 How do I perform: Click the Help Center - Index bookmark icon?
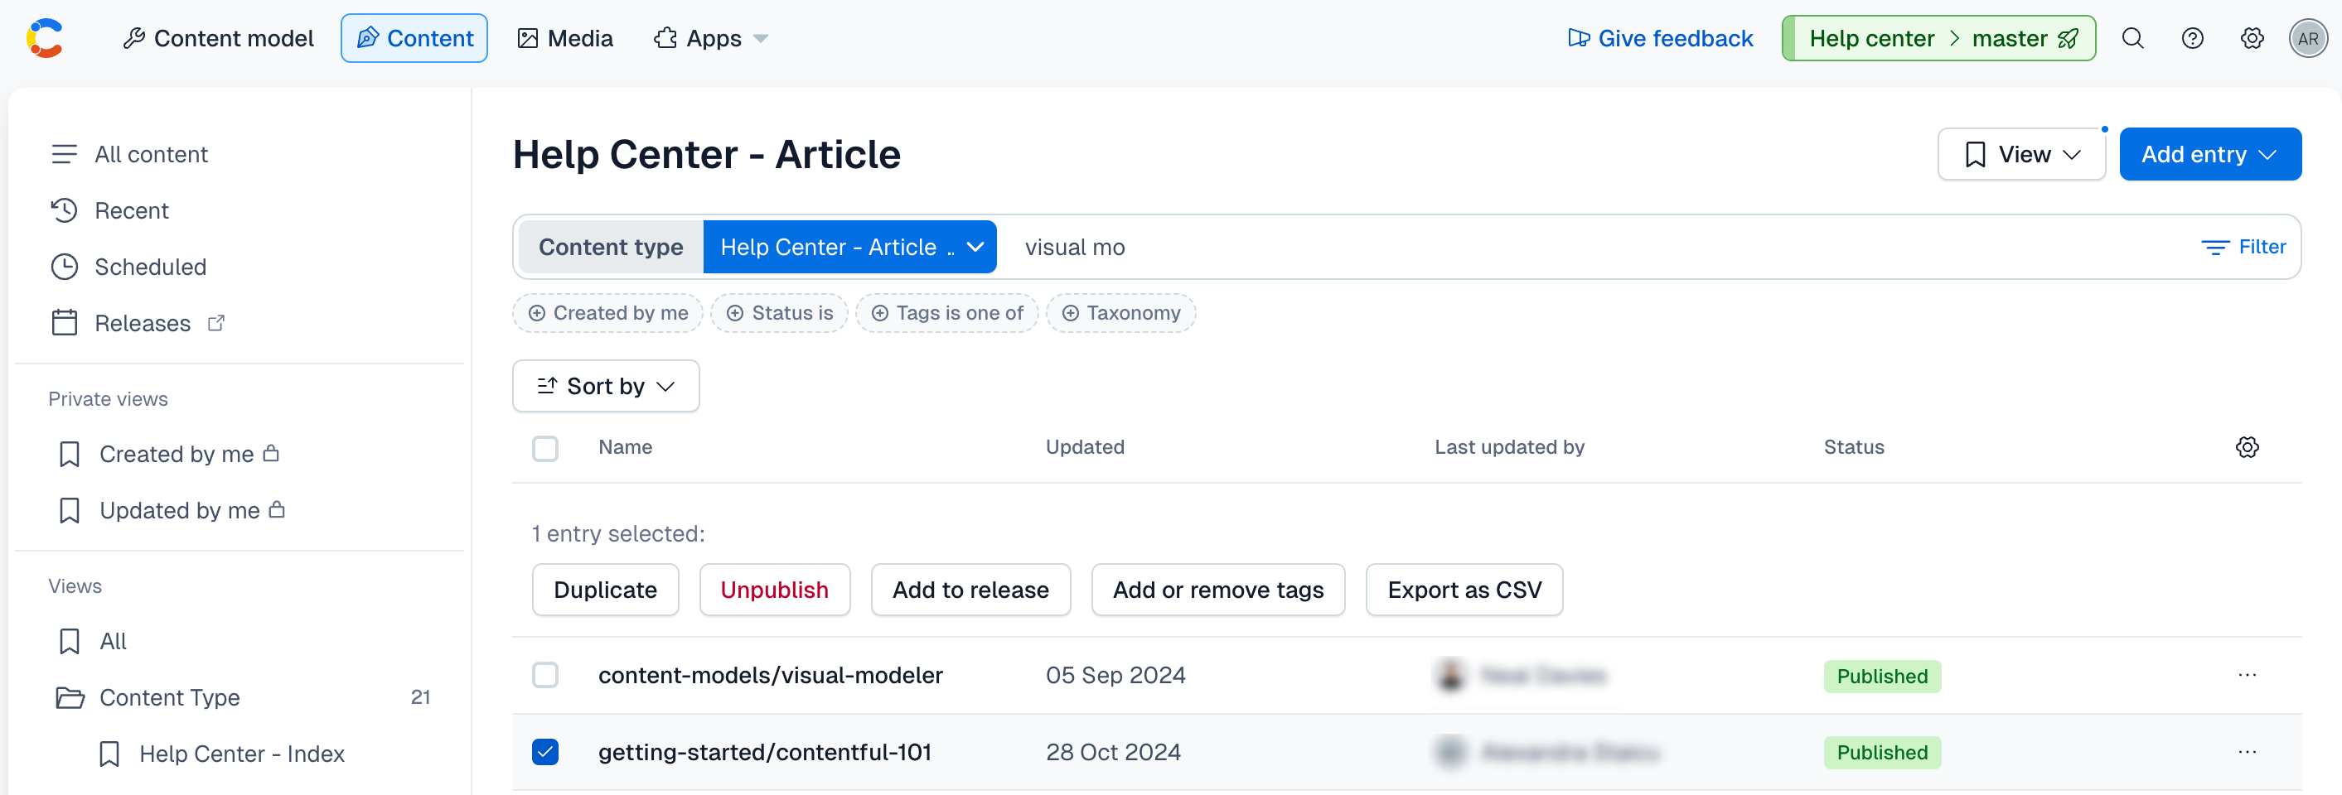click(x=109, y=754)
